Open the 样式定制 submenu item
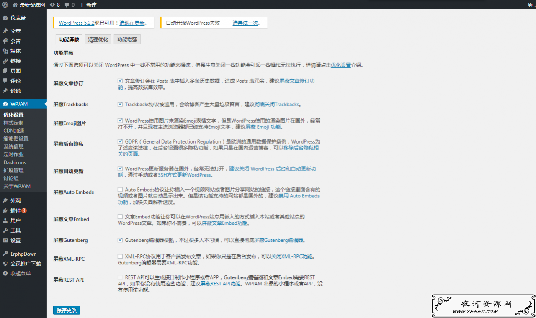536x318 pixels. (14, 123)
